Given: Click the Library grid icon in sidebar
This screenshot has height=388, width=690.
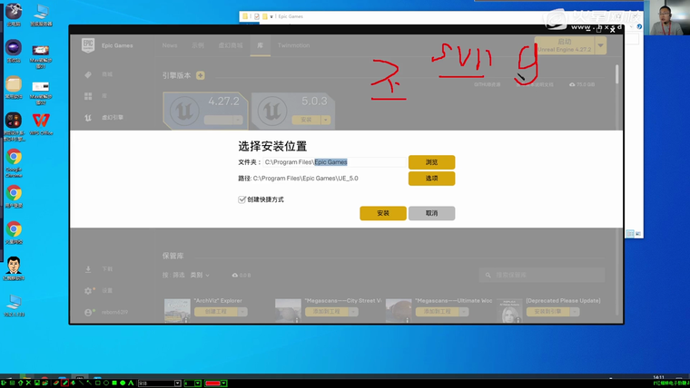Looking at the screenshot, I should 88,96.
